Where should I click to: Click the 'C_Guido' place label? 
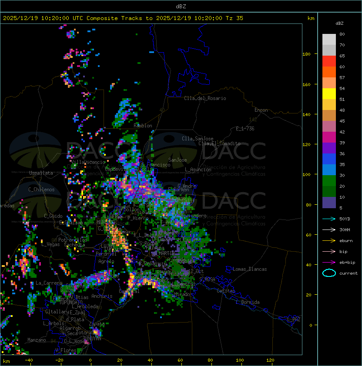[x=53, y=216]
